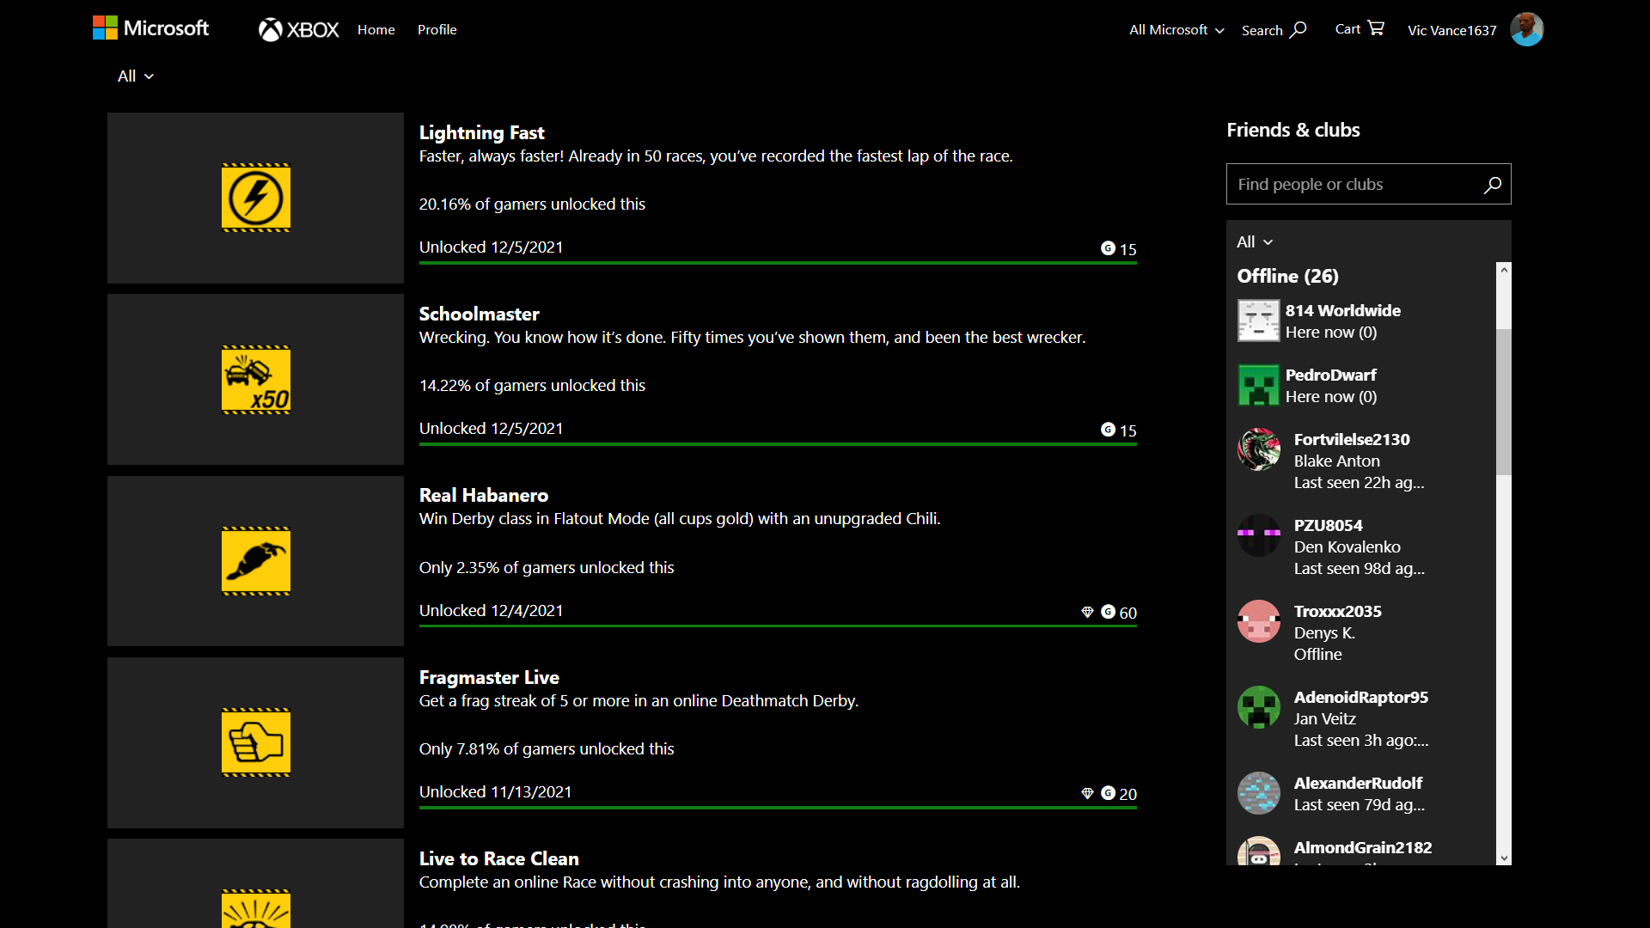Open AdenoidRaptor95 avatar image
Image resolution: width=1650 pixels, height=928 pixels.
pyautogui.click(x=1259, y=707)
